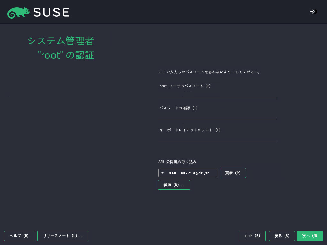Click the 参照 (W)... browse button
Screen dimensions: 327x245
coord(174,185)
